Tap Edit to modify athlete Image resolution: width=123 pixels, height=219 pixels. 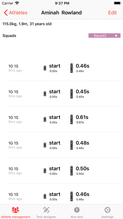(112, 13)
